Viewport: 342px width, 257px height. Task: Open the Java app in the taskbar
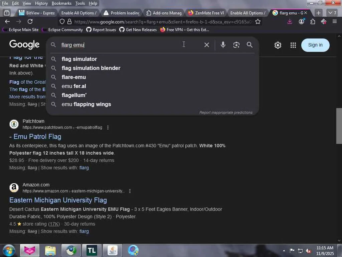coord(113,250)
